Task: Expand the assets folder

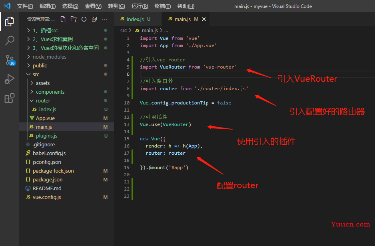Action: pyautogui.click(x=66, y=83)
